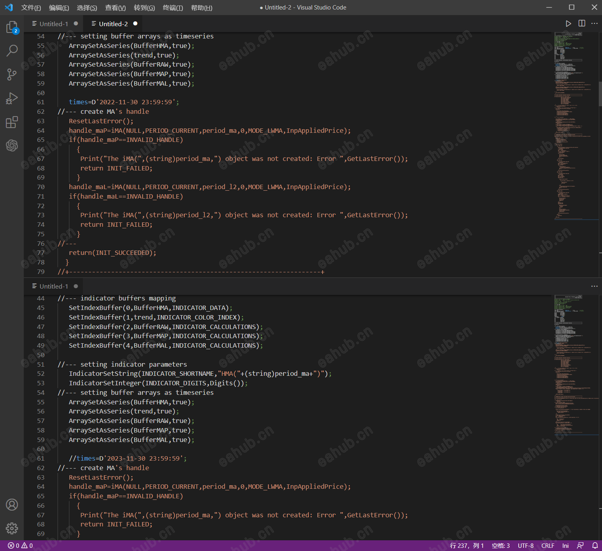This screenshot has height=551, width=602.
Task: Open the Source Control view
Action: [x=12, y=74]
